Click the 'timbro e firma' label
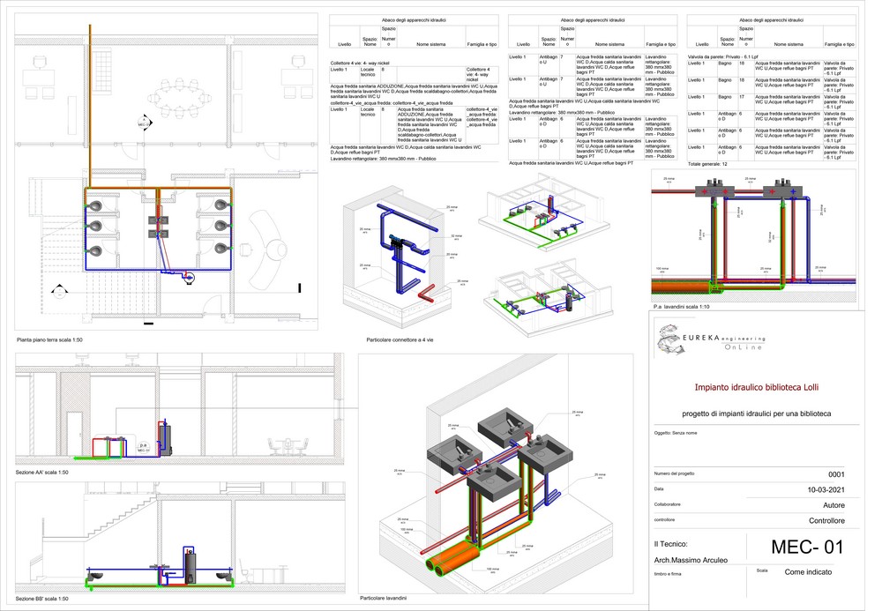This screenshot has height=611, width=882. (667, 574)
